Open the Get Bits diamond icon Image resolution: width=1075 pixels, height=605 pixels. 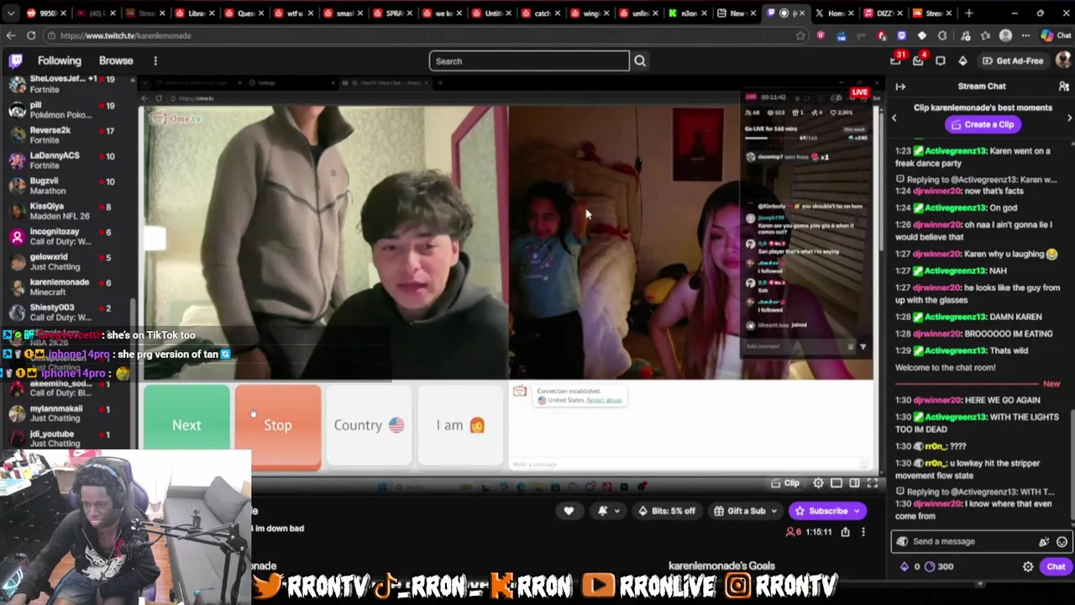point(962,60)
